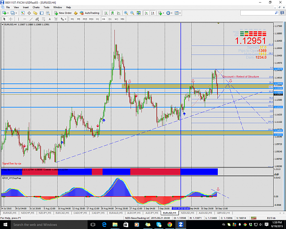This screenshot has width=286, height=229.
Task: Open the Help menu
Action: (68, 7)
